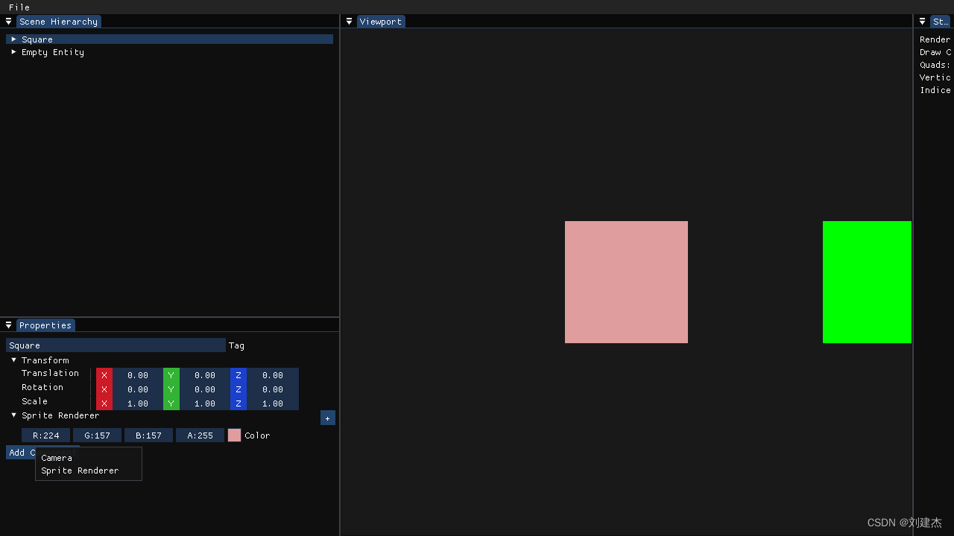Collapse the Viewport panel triangle
Image resolution: width=954 pixels, height=536 pixels.
click(x=349, y=22)
